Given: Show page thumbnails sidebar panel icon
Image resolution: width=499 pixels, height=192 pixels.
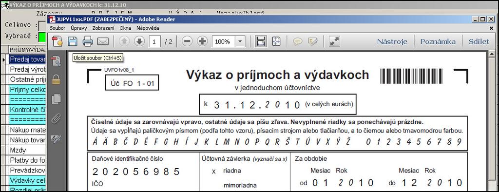Looking at the screenshot, I should [56, 61].
